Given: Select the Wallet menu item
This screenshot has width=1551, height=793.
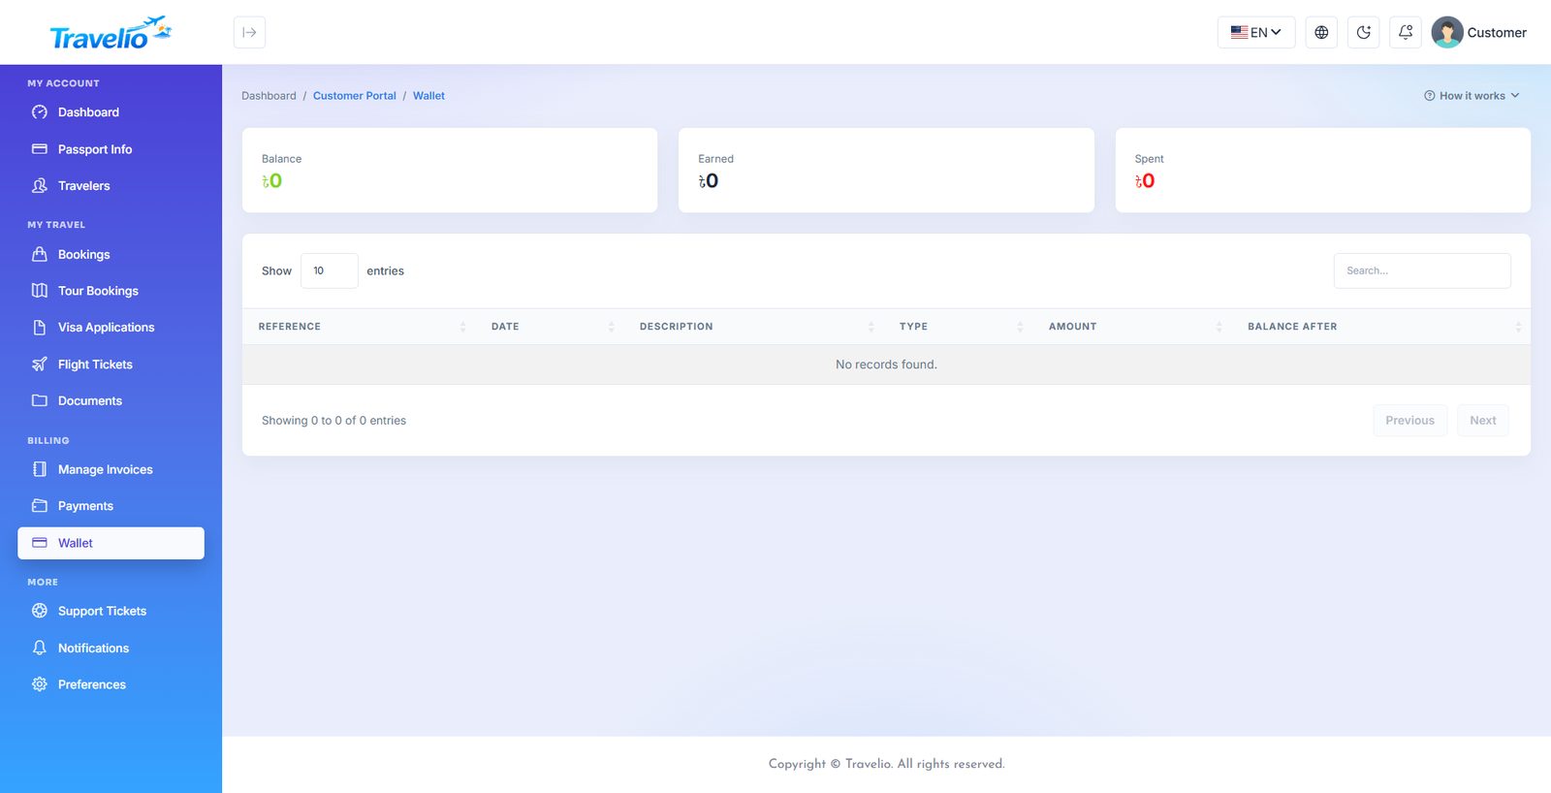Looking at the screenshot, I should point(111,543).
